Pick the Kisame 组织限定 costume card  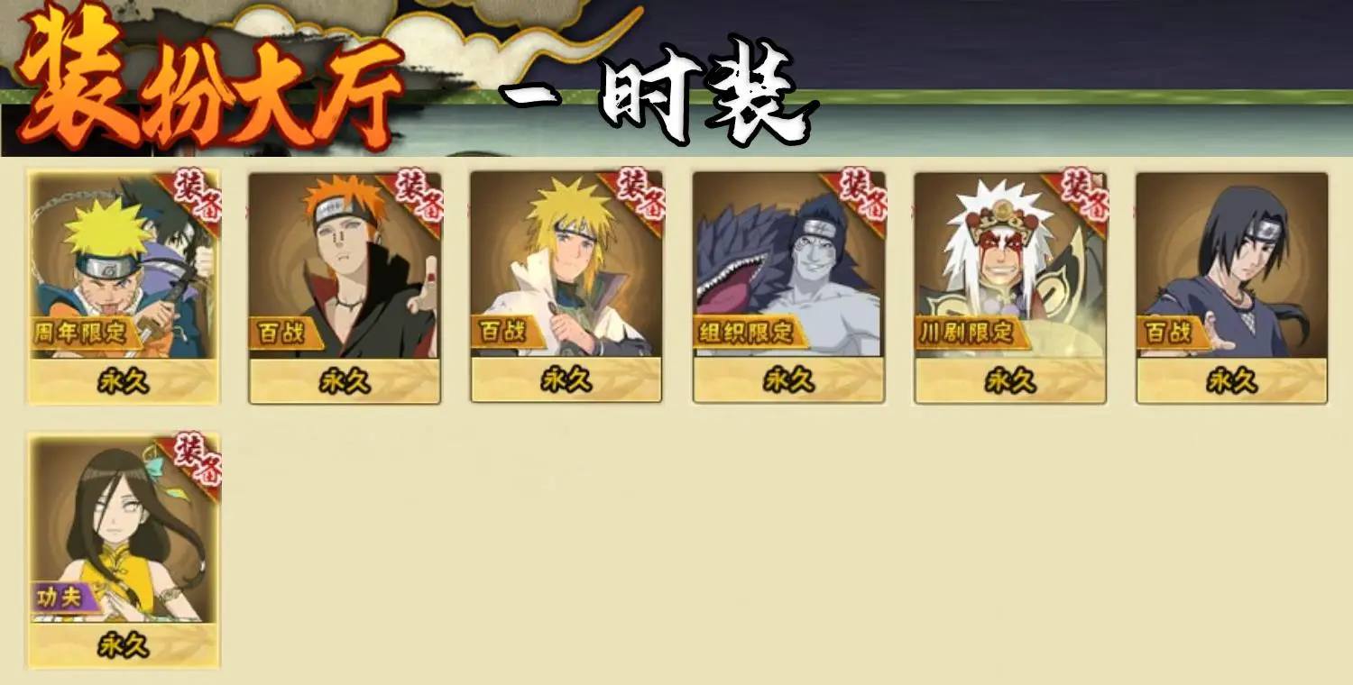pos(788,288)
